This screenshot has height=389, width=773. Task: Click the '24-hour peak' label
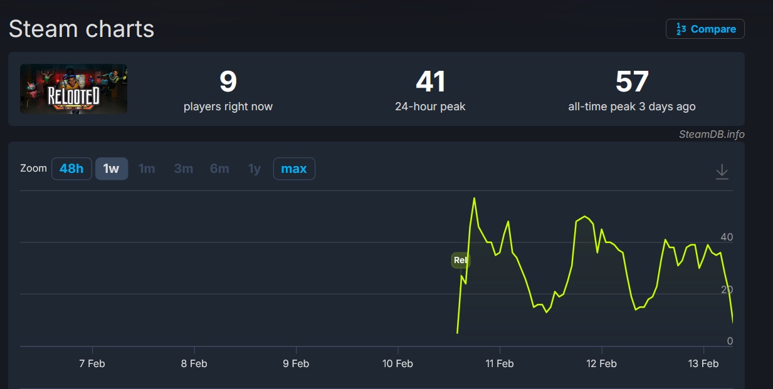[x=430, y=106]
